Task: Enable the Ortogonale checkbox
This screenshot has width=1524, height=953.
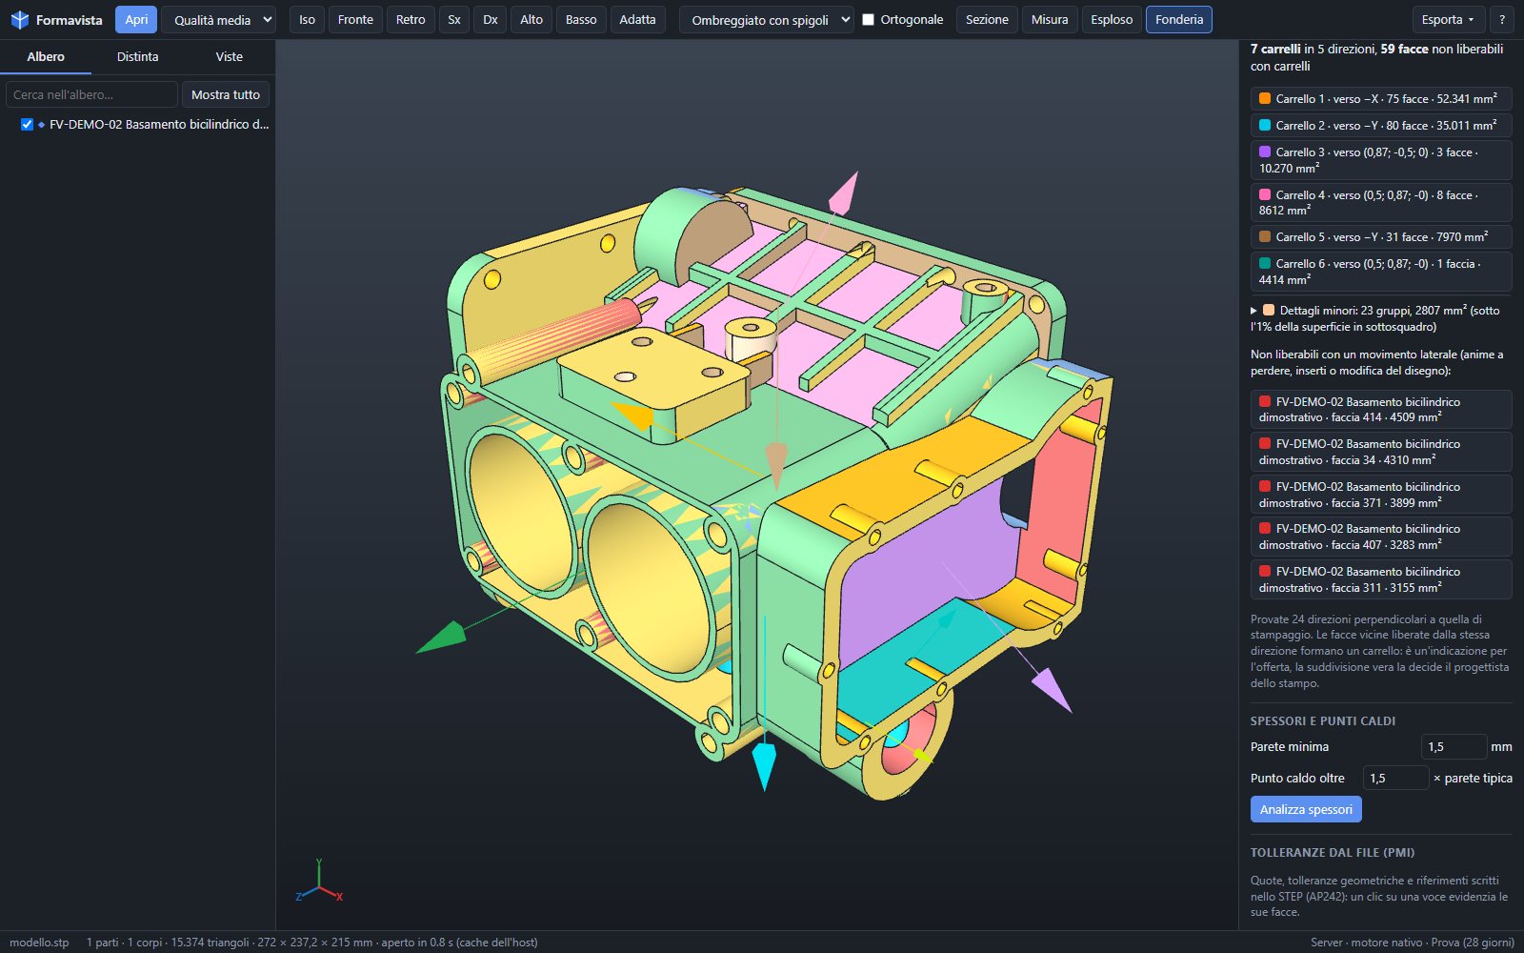Action: point(868,19)
